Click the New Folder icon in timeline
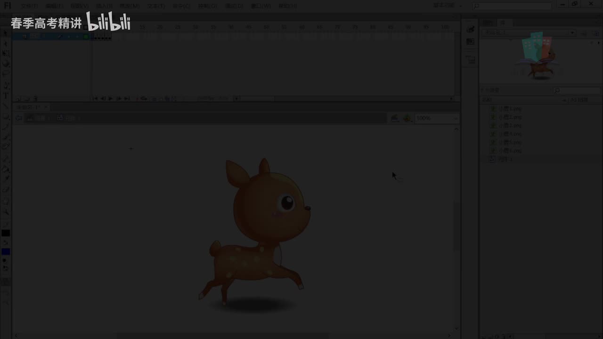The height and width of the screenshot is (339, 603). click(x=27, y=99)
